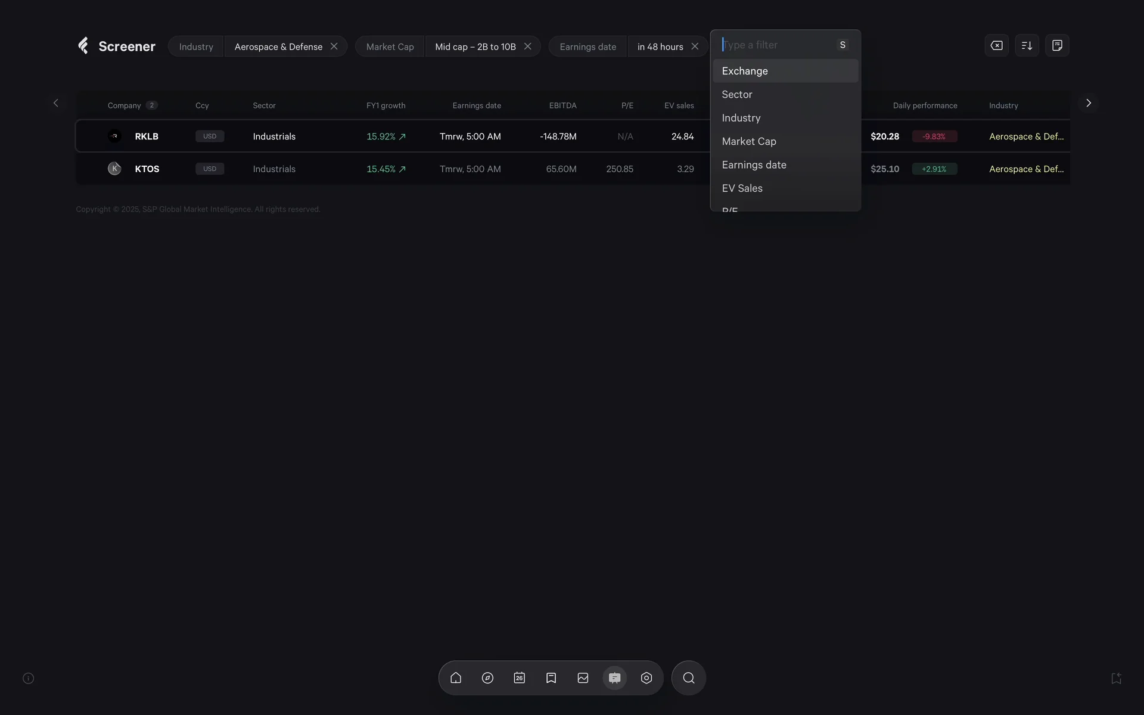Remove the Mid cap market cap filter
This screenshot has width=1144, height=715.
click(527, 46)
